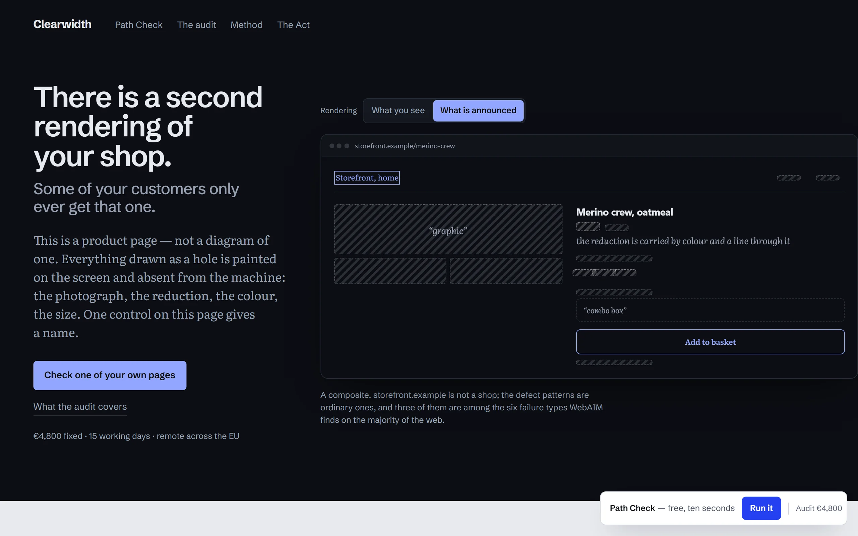Go to The Act in the navigation
This screenshot has height=536, width=858.
tap(293, 25)
